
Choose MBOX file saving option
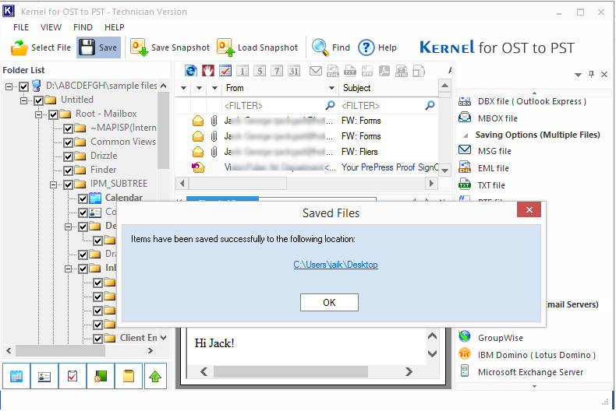coord(488,118)
